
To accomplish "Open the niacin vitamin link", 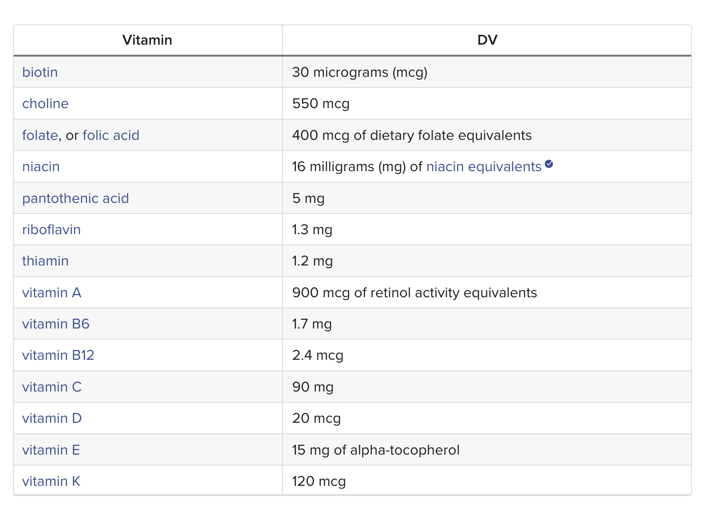I will point(41,167).
